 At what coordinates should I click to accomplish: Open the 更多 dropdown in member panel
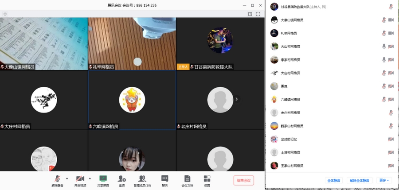coord(384,180)
